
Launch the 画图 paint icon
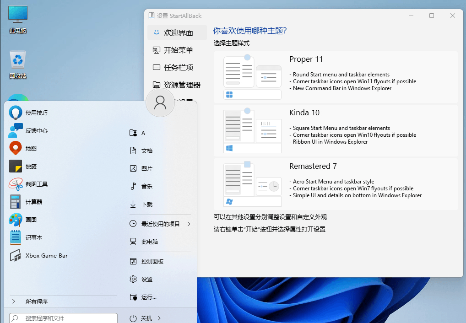pyautogui.click(x=16, y=220)
